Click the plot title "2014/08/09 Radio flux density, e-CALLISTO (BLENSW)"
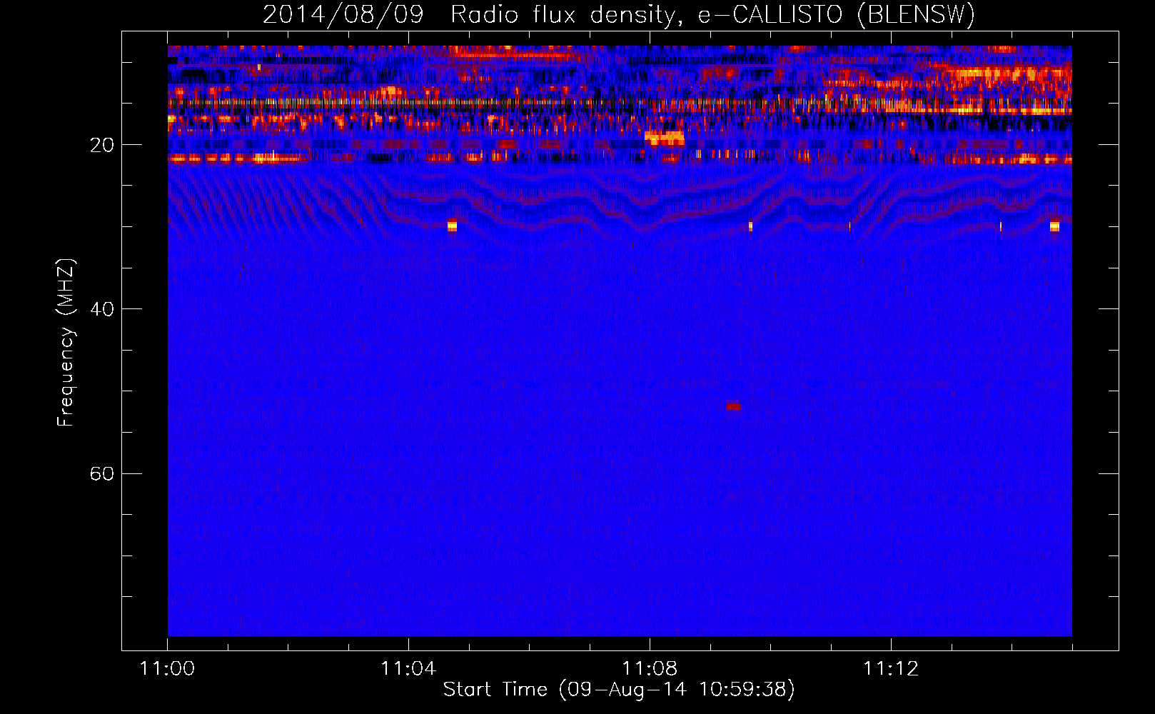 click(619, 14)
